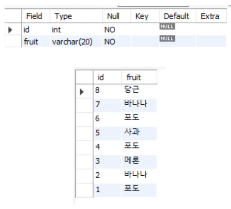
Task: Click the Extra column header
Action: 211,16
